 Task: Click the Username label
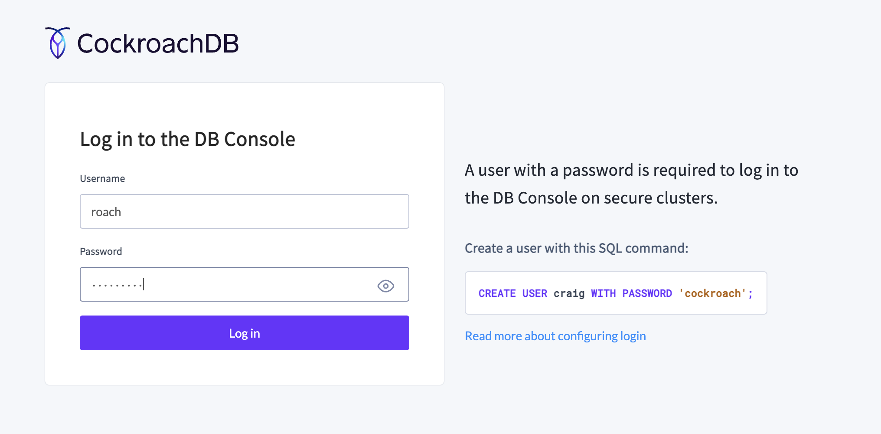coord(102,178)
